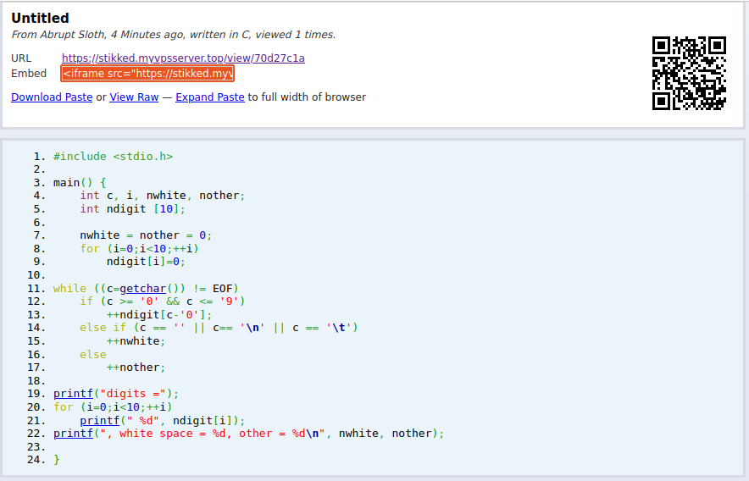
Task: Open the View Raw link
Action: (134, 97)
